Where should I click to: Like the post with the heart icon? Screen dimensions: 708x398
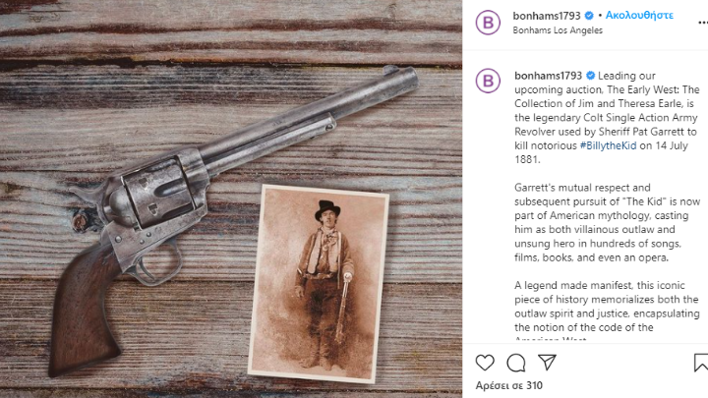[x=485, y=363]
